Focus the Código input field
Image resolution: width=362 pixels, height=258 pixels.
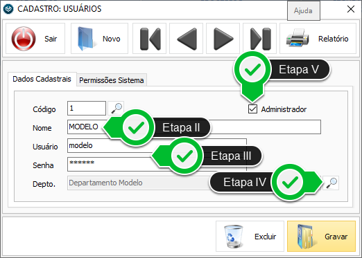(87, 108)
